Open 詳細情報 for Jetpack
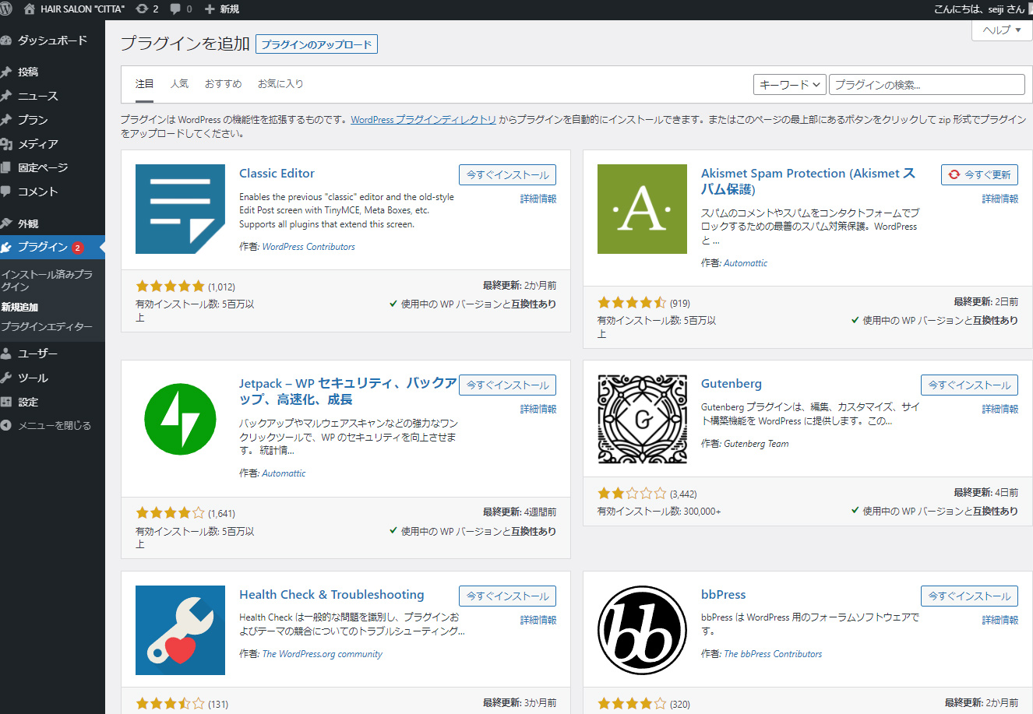This screenshot has height=714, width=1033. pyautogui.click(x=538, y=410)
